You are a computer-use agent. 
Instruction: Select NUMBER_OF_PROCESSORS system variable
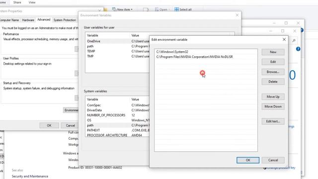point(117,115)
